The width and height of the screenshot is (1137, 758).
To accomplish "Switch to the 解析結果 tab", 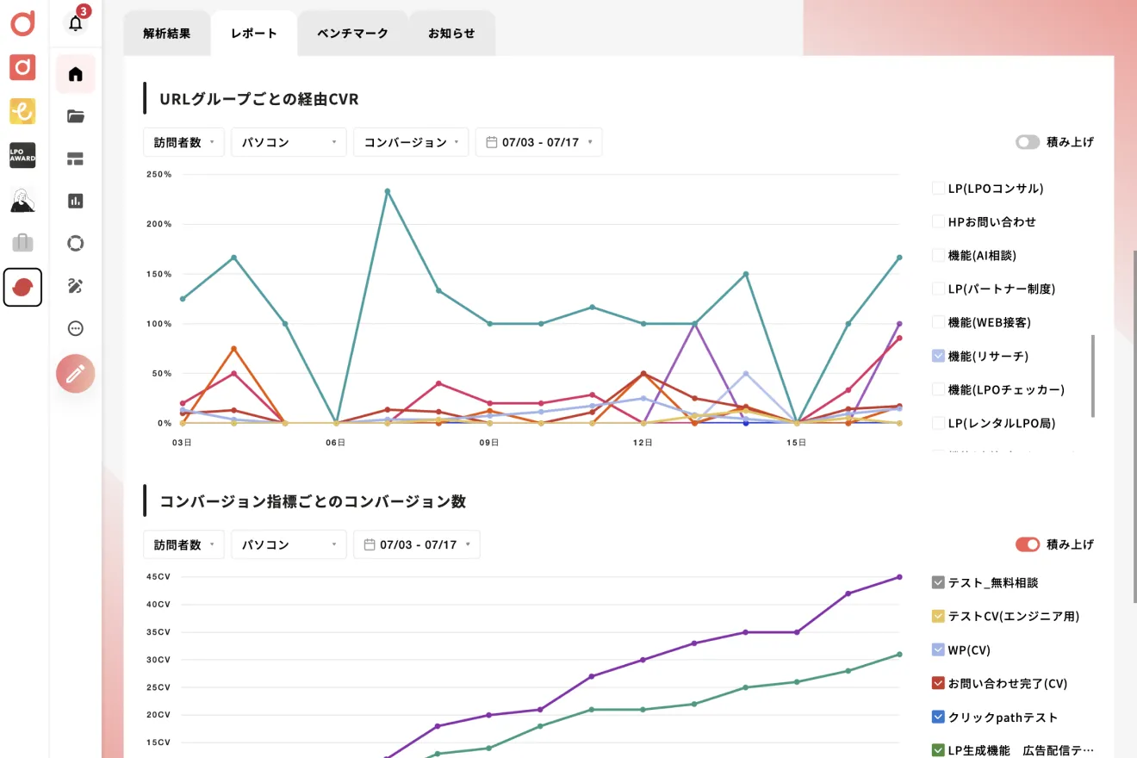I will click(167, 34).
